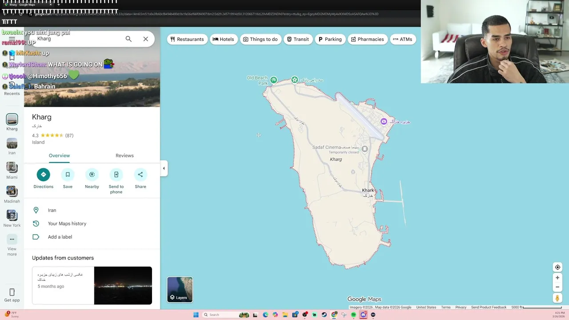Switch to the Reviews tab
569x320 pixels.
tap(124, 156)
